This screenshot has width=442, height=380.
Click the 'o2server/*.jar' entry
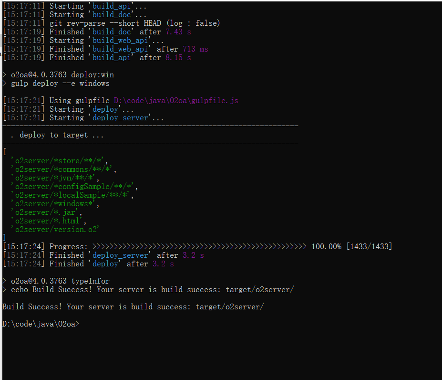tap(46, 212)
